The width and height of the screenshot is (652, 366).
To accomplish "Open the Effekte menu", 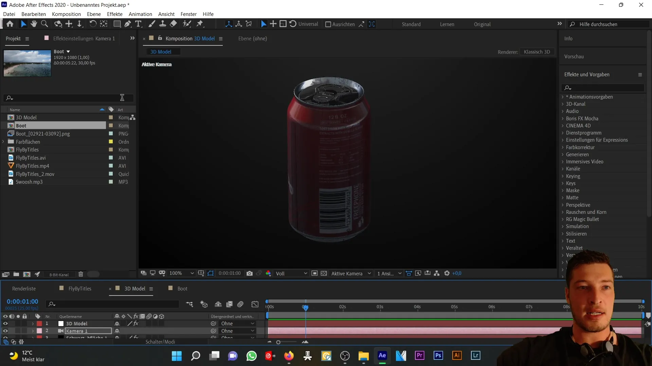I will tap(115, 14).
